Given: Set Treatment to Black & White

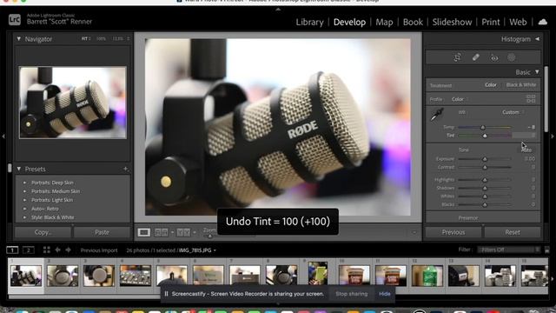Looking at the screenshot, I should (521, 85).
